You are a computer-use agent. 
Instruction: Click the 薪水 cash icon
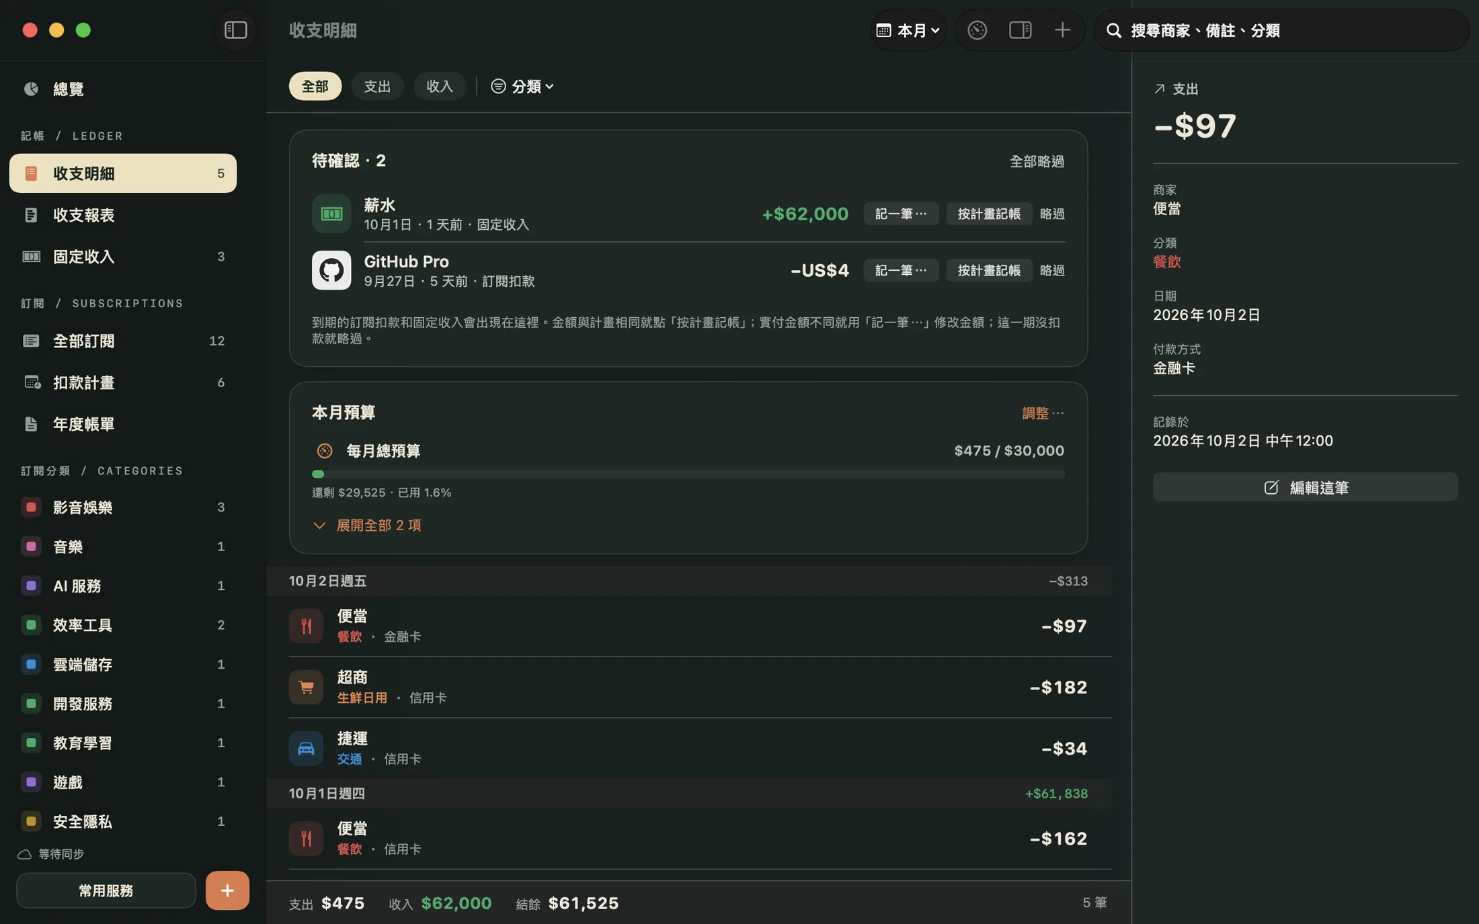331,214
